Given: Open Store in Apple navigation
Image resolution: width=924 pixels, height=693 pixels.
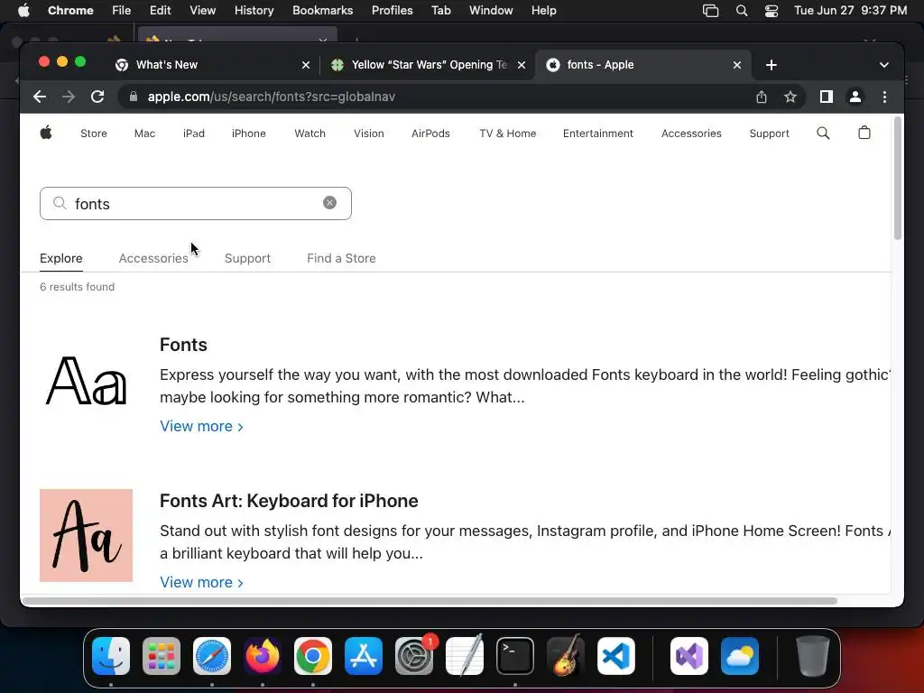Looking at the screenshot, I should tap(94, 134).
